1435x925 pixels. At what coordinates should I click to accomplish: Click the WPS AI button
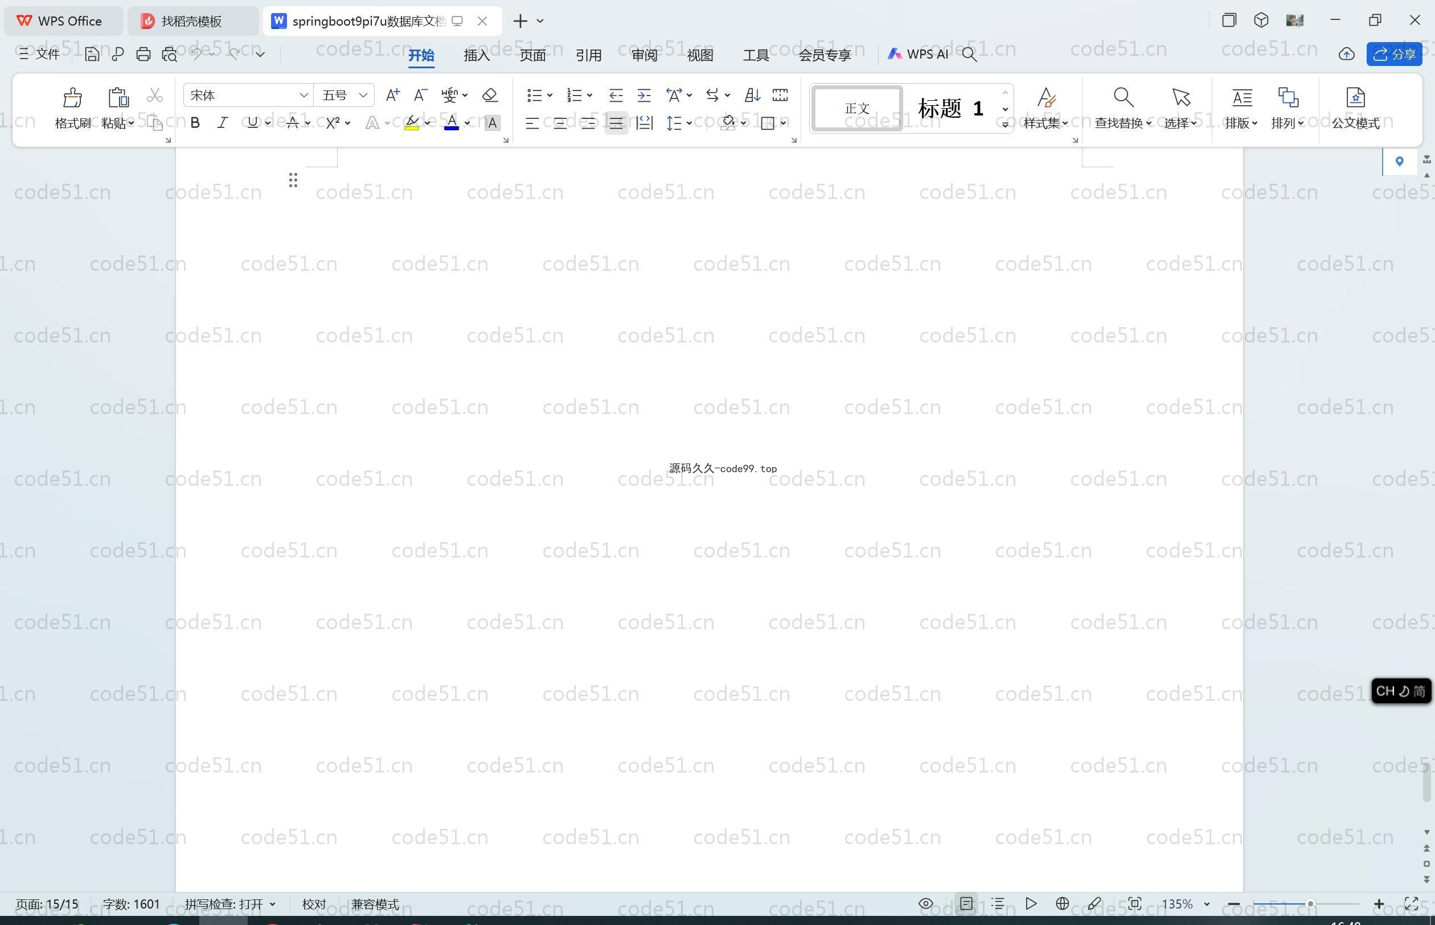918,55
